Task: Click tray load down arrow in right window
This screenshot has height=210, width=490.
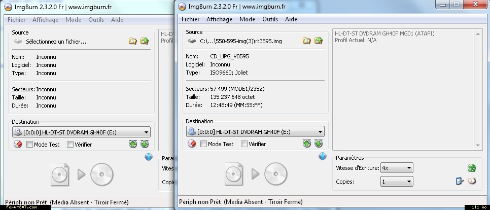Action: pos(319,144)
